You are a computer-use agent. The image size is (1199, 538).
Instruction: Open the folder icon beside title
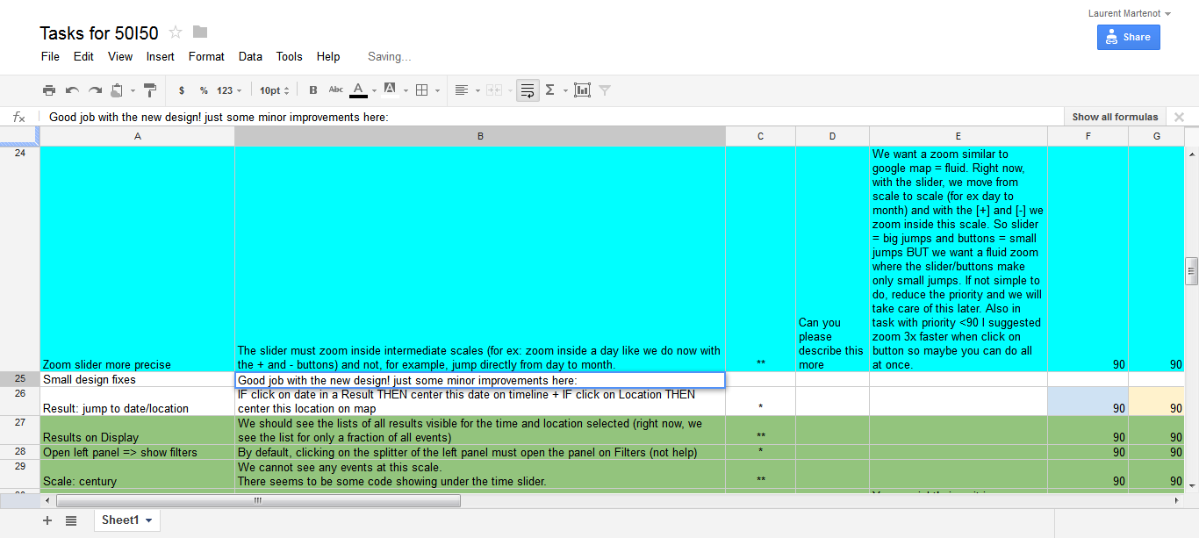tap(200, 32)
